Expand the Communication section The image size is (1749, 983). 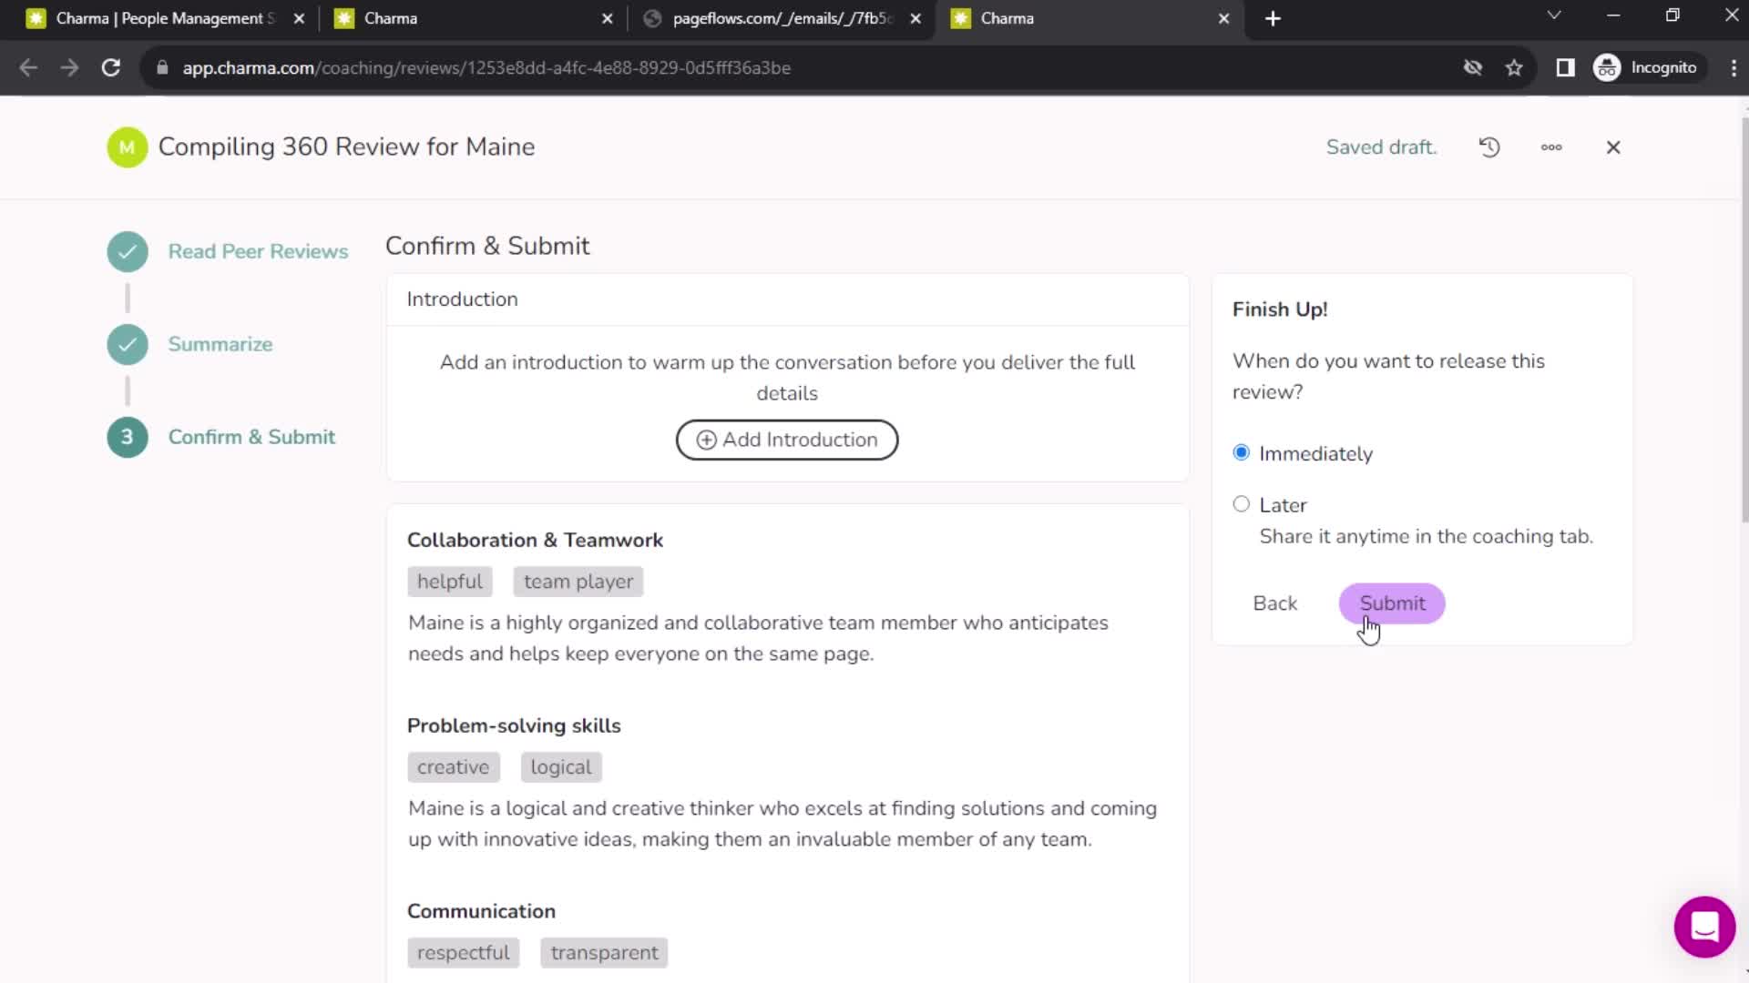[x=480, y=911]
